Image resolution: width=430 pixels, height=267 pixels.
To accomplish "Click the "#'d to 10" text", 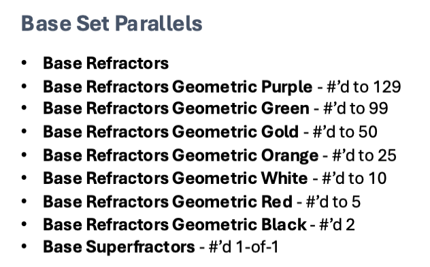I will pos(354,178).
